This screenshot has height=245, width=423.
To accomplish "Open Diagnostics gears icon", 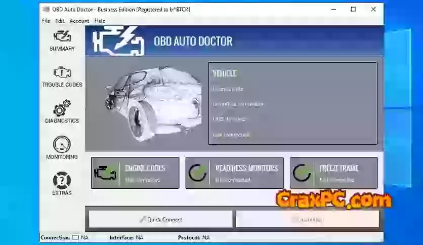I will pos(62,108).
